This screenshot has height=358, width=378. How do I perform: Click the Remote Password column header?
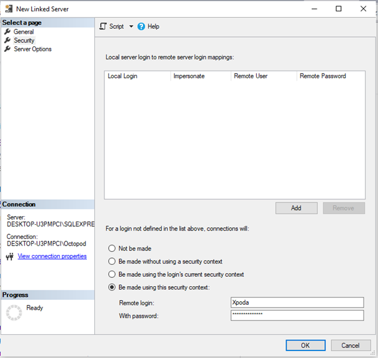click(331, 76)
